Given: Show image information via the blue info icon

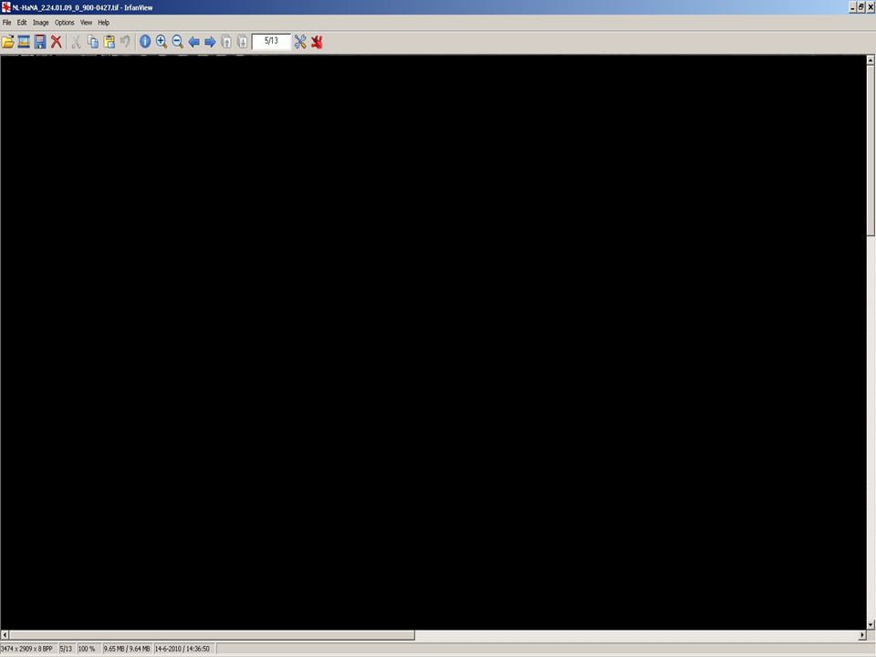Looking at the screenshot, I should 145,42.
